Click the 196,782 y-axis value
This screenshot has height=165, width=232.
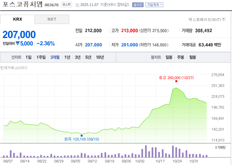coord(218,107)
